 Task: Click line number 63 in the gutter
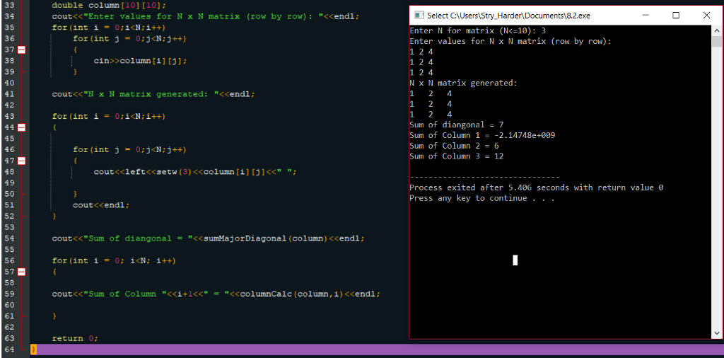(x=10, y=338)
